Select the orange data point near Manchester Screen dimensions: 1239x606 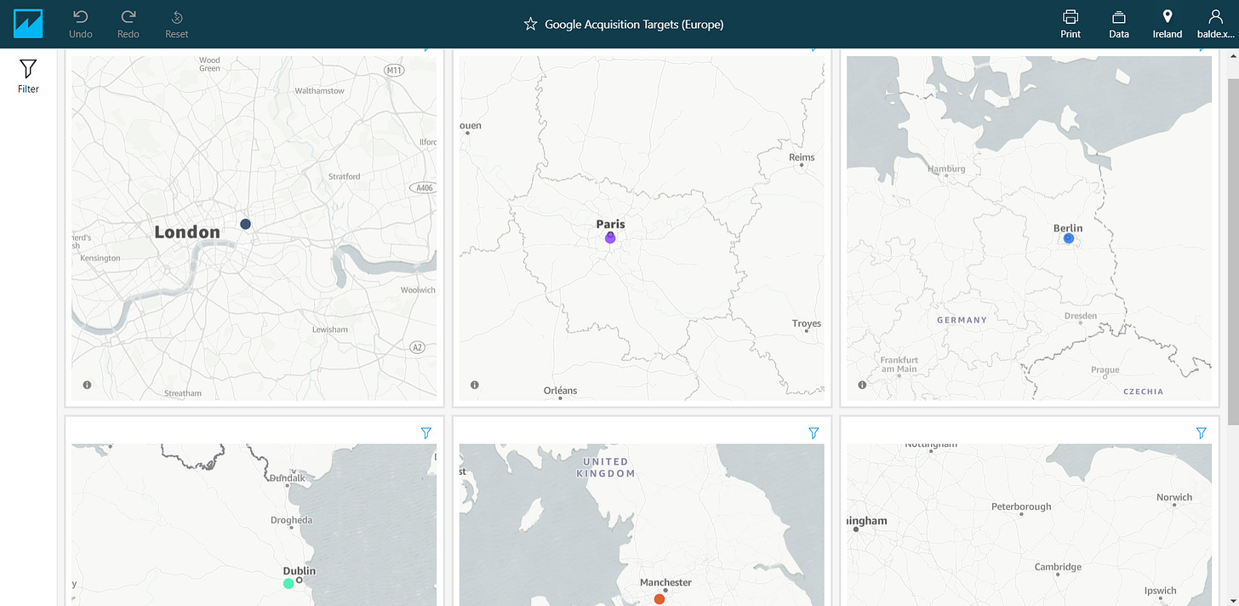[x=659, y=599]
